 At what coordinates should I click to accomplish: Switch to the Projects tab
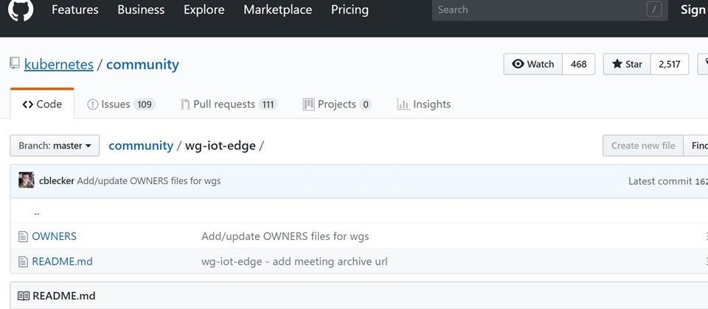tap(337, 104)
